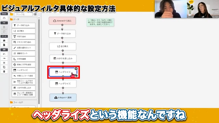The width and height of the screenshot is (219, 123).
Task: Click the funnel icon on canvas データ絞り込み node
Action: pos(55,33)
